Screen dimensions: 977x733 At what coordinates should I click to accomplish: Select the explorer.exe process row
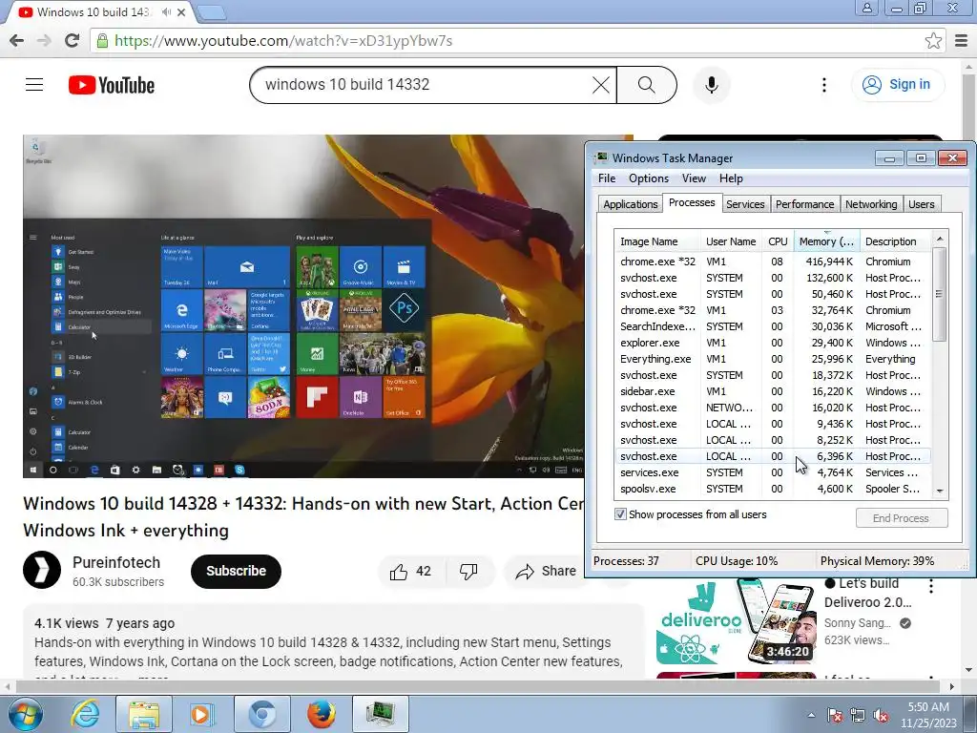click(773, 343)
